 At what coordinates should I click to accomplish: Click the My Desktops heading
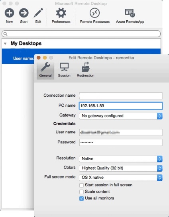tap(26, 43)
